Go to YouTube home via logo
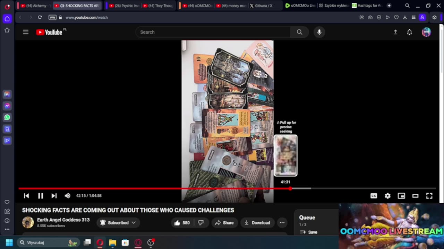This screenshot has width=444, height=249. pos(49,32)
